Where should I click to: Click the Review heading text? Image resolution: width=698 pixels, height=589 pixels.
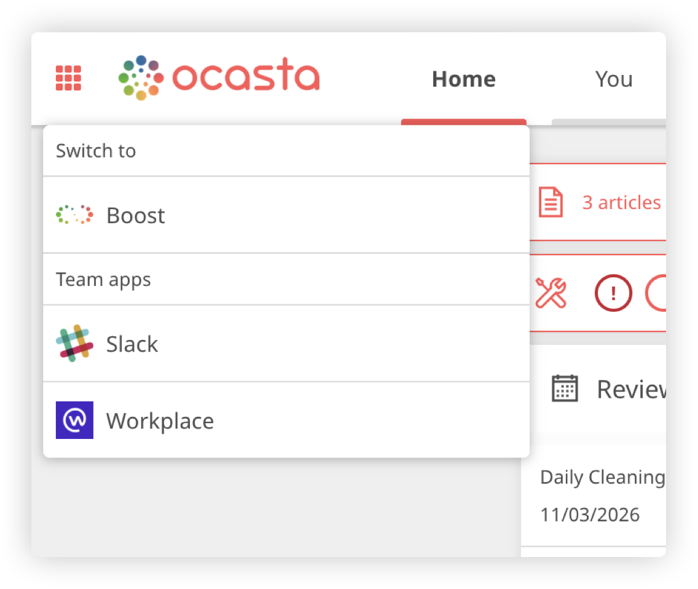(631, 389)
